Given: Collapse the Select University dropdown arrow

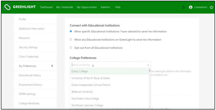Looking at the screenshot, I should tap(148, 65).
